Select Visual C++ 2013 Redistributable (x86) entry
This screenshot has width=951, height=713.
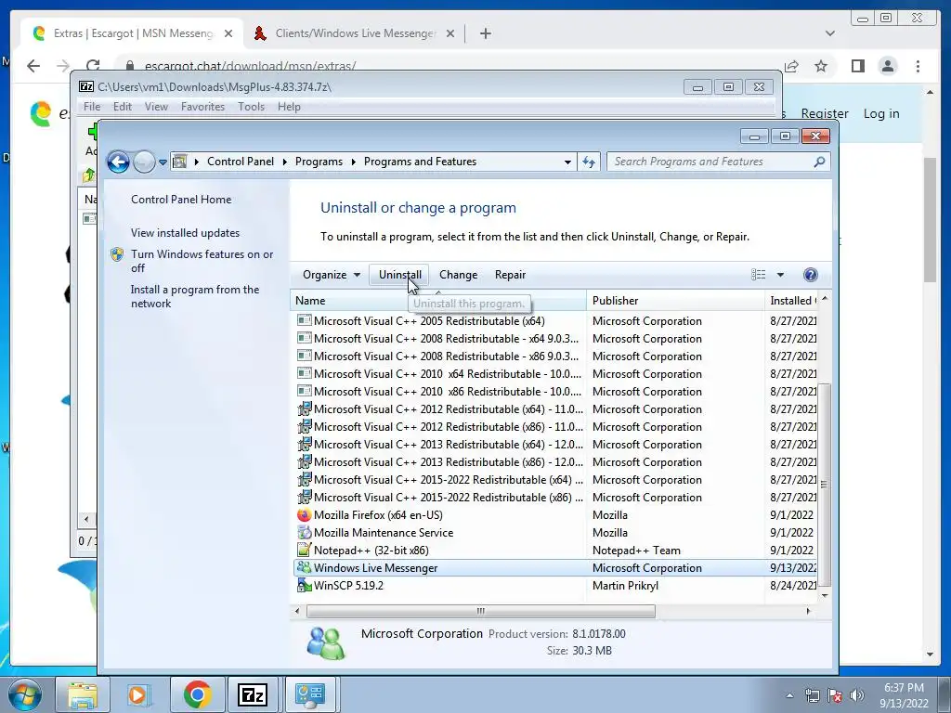tap(449, 462)
